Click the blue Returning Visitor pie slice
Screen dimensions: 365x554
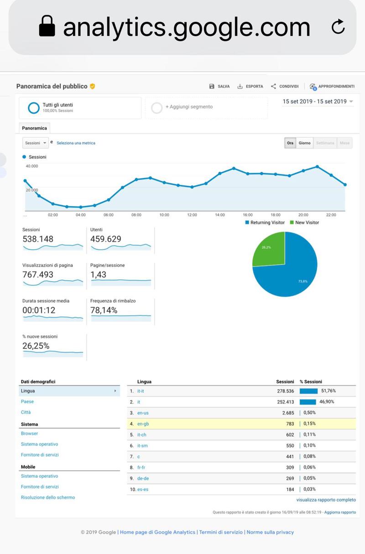[294, 274]
